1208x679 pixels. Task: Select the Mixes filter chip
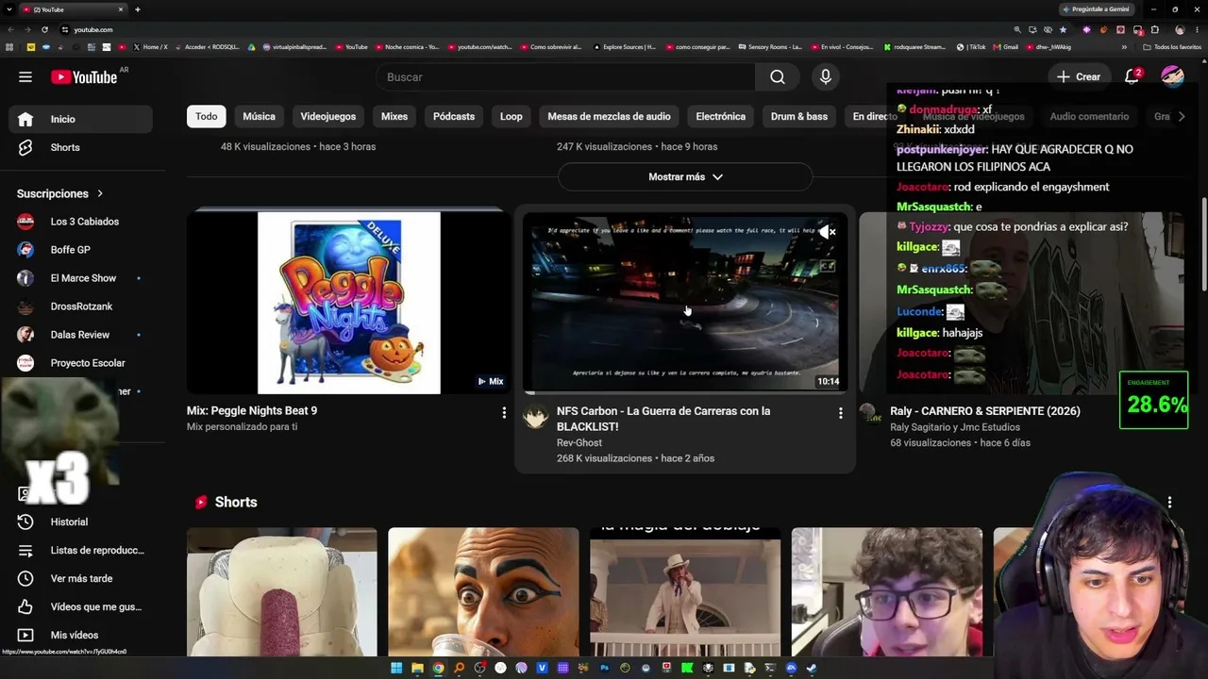(x=394, y=116)
